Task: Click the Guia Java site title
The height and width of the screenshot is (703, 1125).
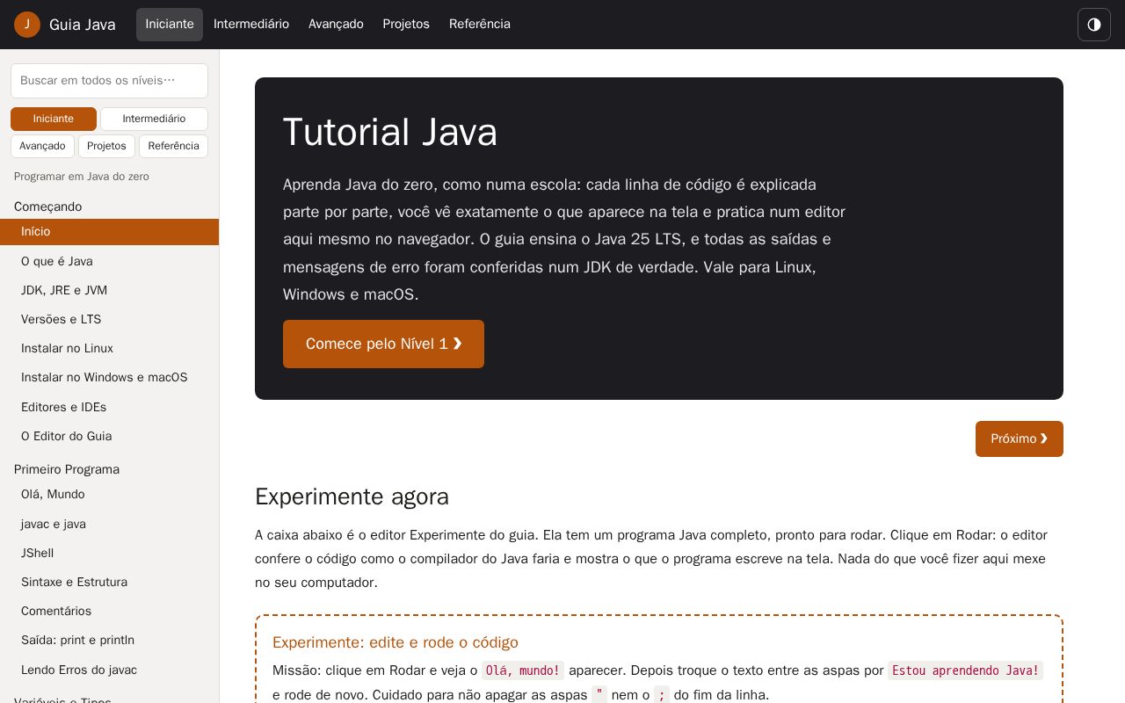Action: tap(83, 25)
